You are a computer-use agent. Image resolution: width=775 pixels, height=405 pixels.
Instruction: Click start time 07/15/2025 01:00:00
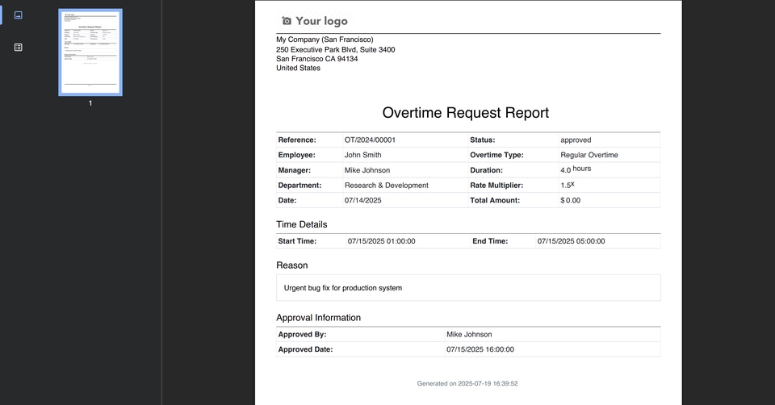click(381, 241)
